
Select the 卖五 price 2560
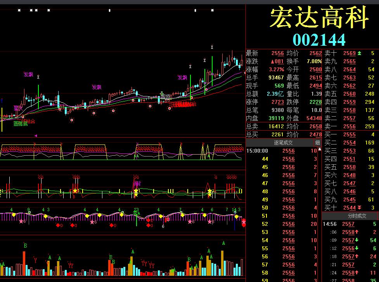pyautogui.click(x=350, y=94)
